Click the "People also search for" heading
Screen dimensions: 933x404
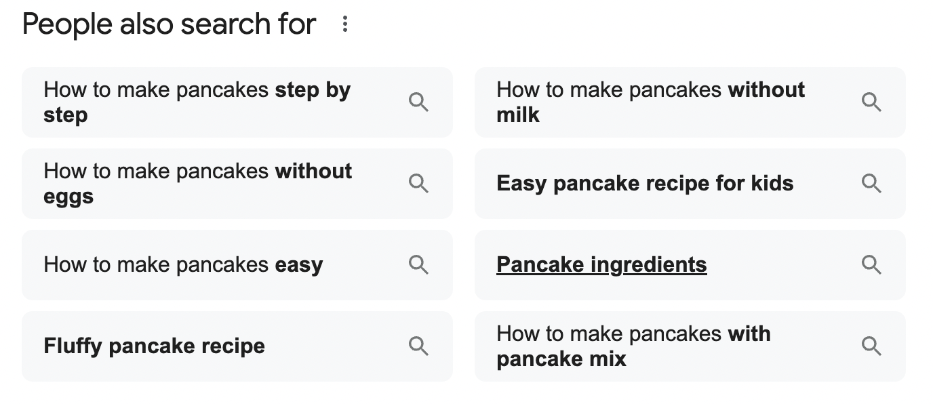point(167,23)
